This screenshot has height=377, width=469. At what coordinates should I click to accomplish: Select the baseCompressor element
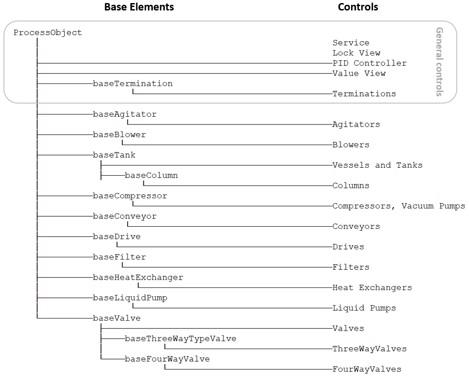pos(130,196)
